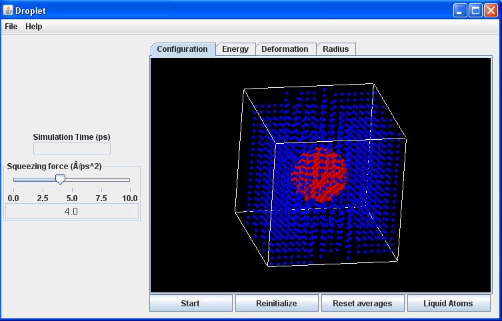Click the Liquid Atoms button
Screen dimensions: 502x321
point(448,304)
